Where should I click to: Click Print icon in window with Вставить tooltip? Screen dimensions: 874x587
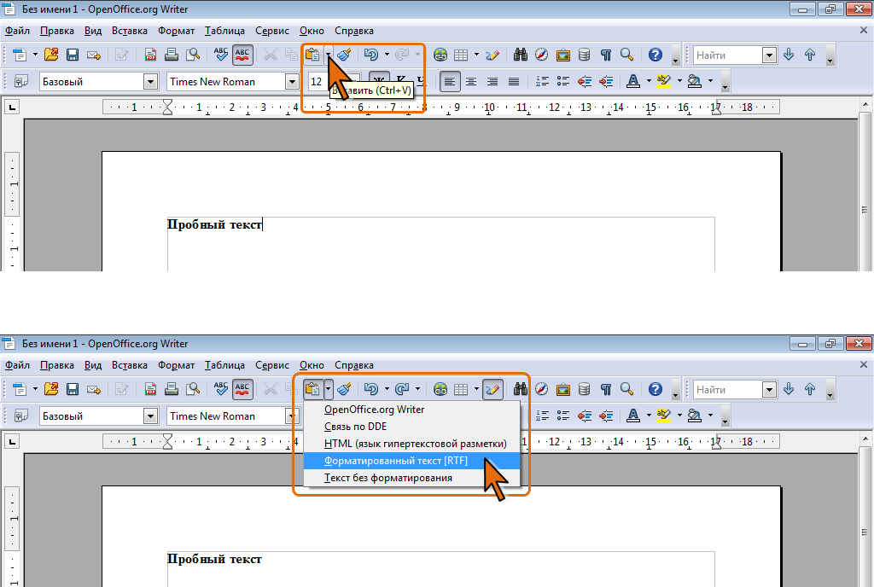[x=172, y=55]
